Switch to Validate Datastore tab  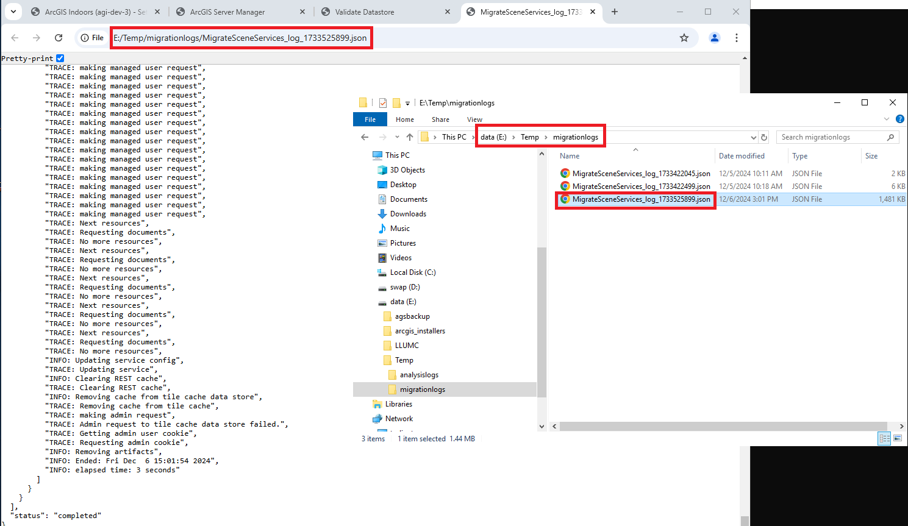click(365, 12)
